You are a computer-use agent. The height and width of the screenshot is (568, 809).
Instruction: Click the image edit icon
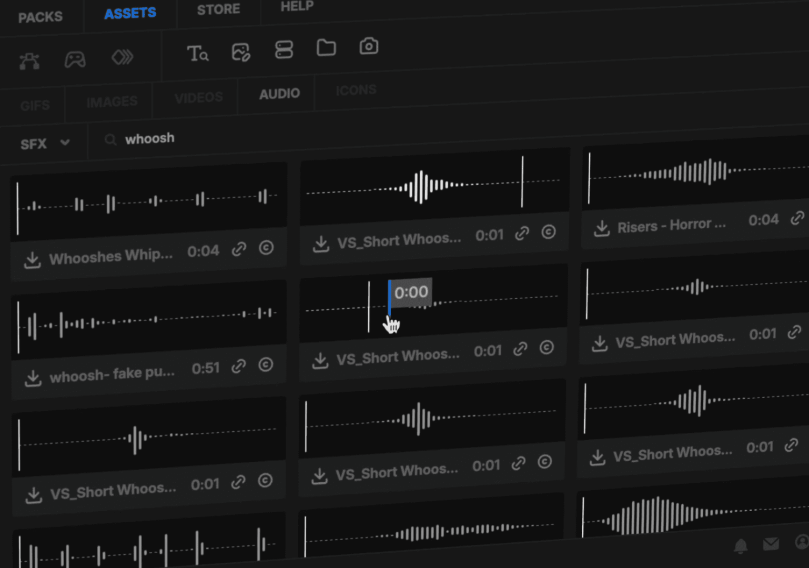pyautogui.click(x=241, y=52)
